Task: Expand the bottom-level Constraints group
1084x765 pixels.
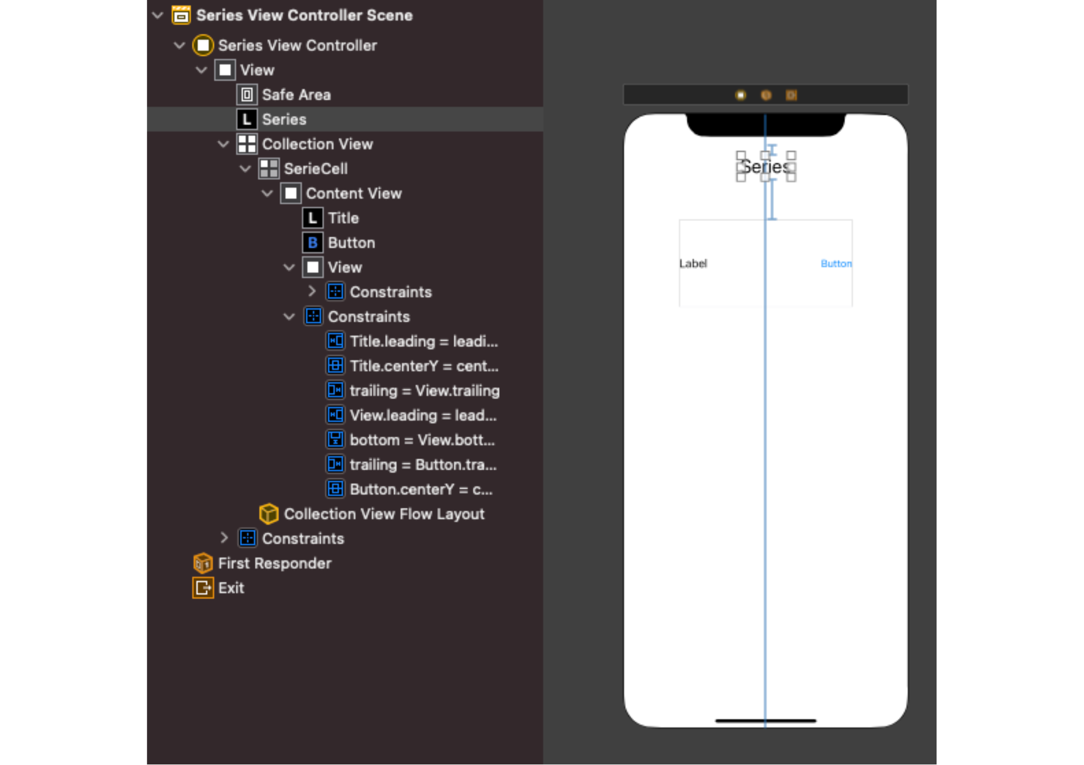Action: [x=224, y=538]
